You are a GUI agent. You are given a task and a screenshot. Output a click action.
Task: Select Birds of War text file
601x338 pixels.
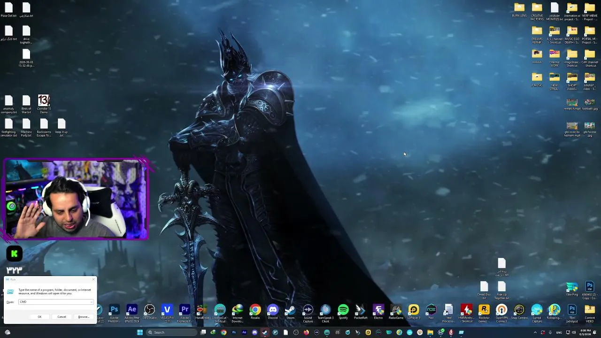click(x=26, y=104)
